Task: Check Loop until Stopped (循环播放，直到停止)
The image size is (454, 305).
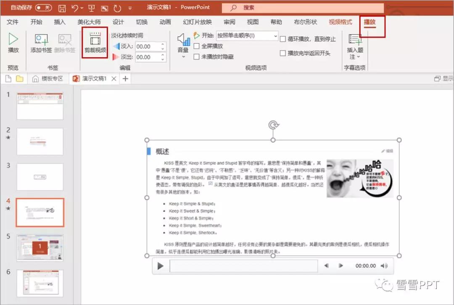Action: pyautogui.click(x=283, y=39)
